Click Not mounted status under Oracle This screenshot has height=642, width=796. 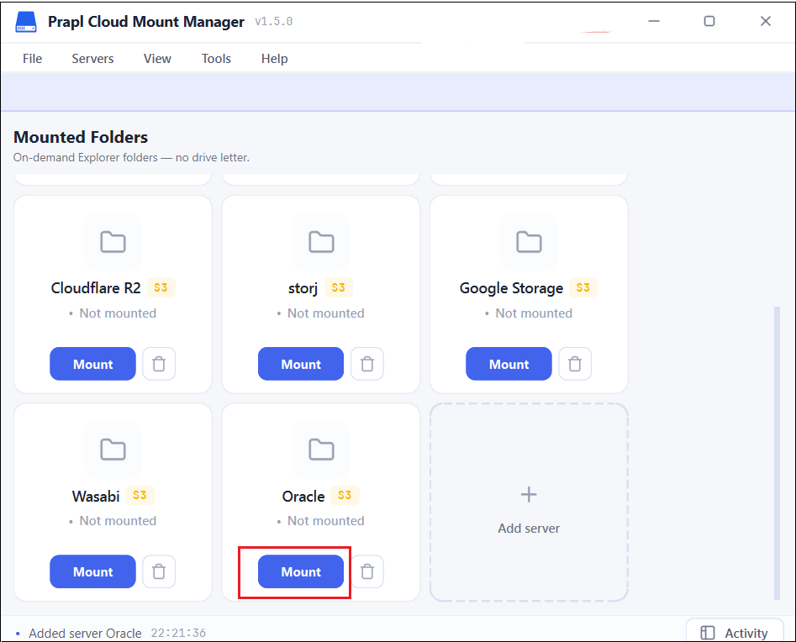pyautogui.click(x=326, y=521)
